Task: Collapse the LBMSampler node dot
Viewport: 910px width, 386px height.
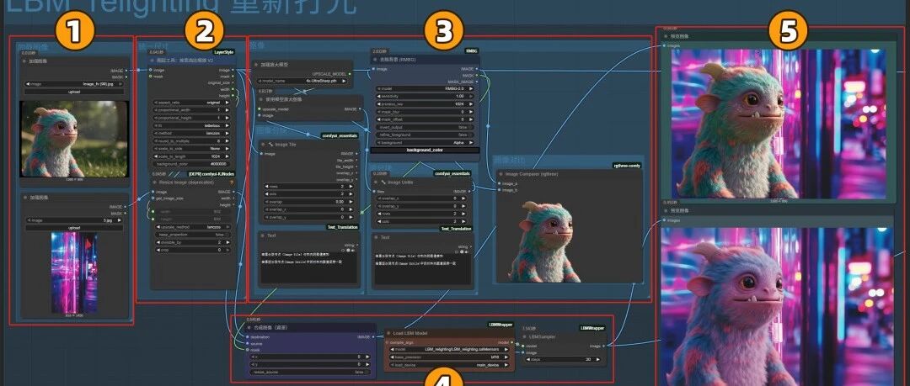Action: pyautogui.click(x=526, y=336)
